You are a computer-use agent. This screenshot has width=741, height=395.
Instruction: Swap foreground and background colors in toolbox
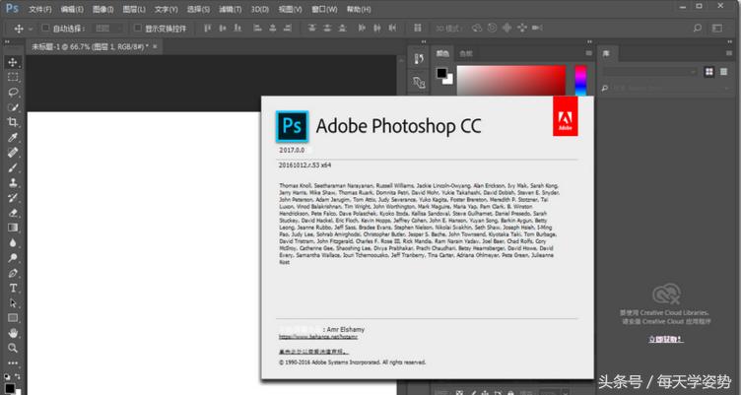18,376
